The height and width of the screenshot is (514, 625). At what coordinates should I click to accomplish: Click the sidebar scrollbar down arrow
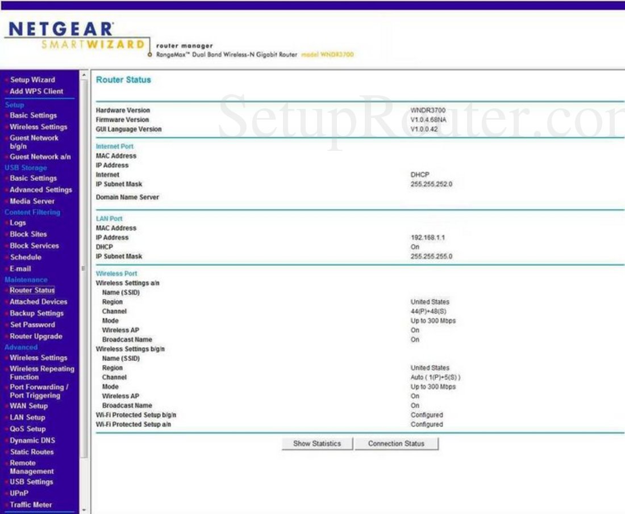83,510
